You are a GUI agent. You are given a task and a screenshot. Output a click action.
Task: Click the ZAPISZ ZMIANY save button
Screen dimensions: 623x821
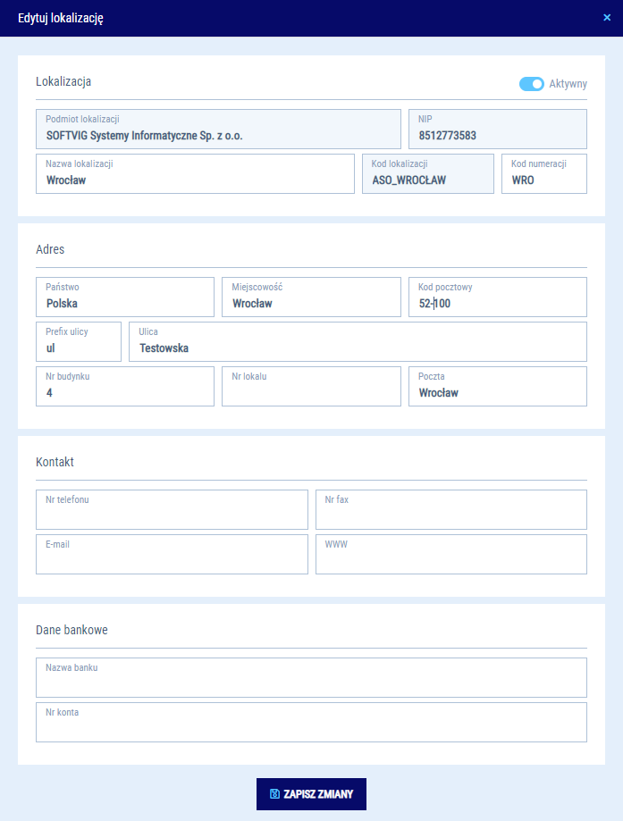[x=311, y=793]
